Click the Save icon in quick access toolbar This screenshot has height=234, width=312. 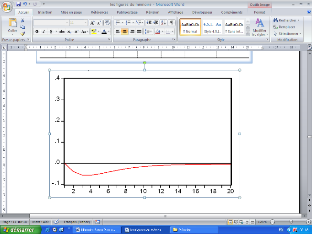pyautogui.click(x=18, y=4)
